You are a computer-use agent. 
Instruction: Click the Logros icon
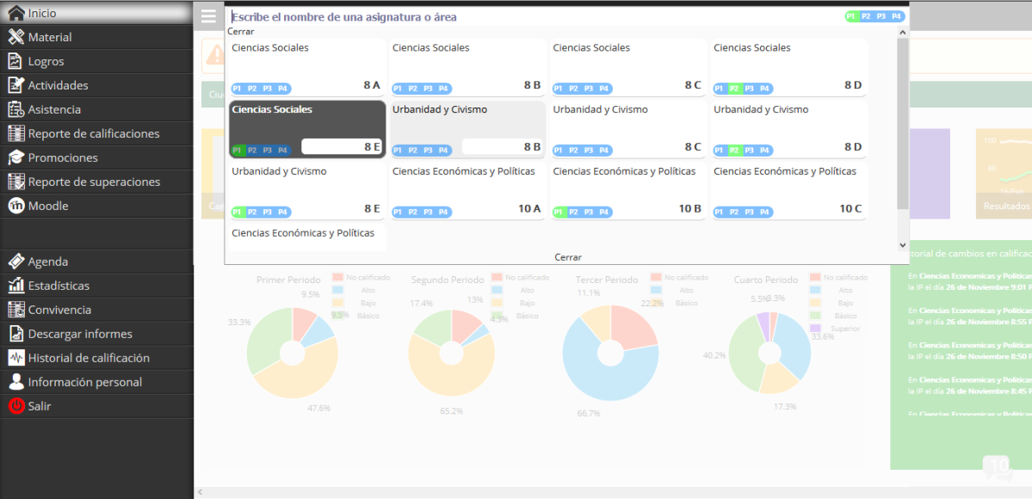pos(15,61)
